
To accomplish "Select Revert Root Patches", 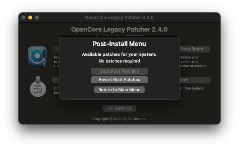I will tap(119, 80).
